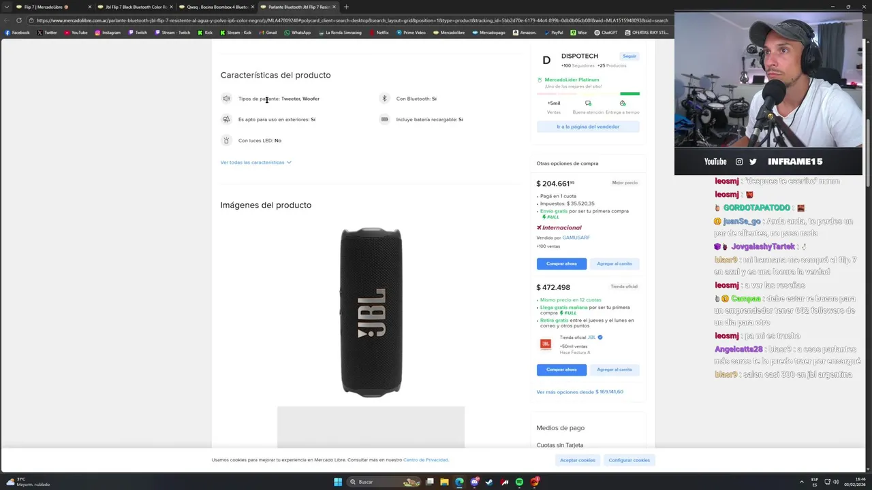Click the 'Con Bluetooth: Sí' text
Screen dimensions: 872x490
[x=416, y=99]
